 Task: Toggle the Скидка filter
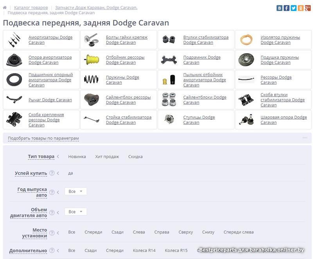point(135,156)
